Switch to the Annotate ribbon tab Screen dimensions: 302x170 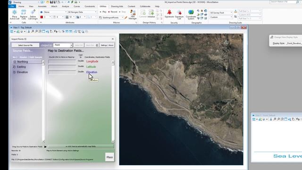(42, 6)
